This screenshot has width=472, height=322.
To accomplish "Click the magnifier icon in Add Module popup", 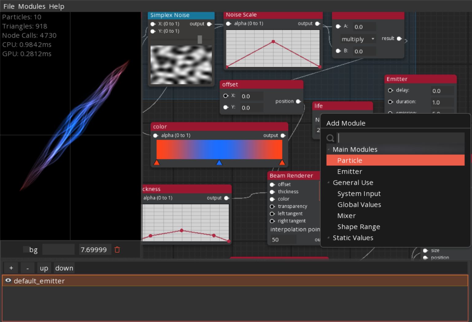I will (x=331, y=138).
